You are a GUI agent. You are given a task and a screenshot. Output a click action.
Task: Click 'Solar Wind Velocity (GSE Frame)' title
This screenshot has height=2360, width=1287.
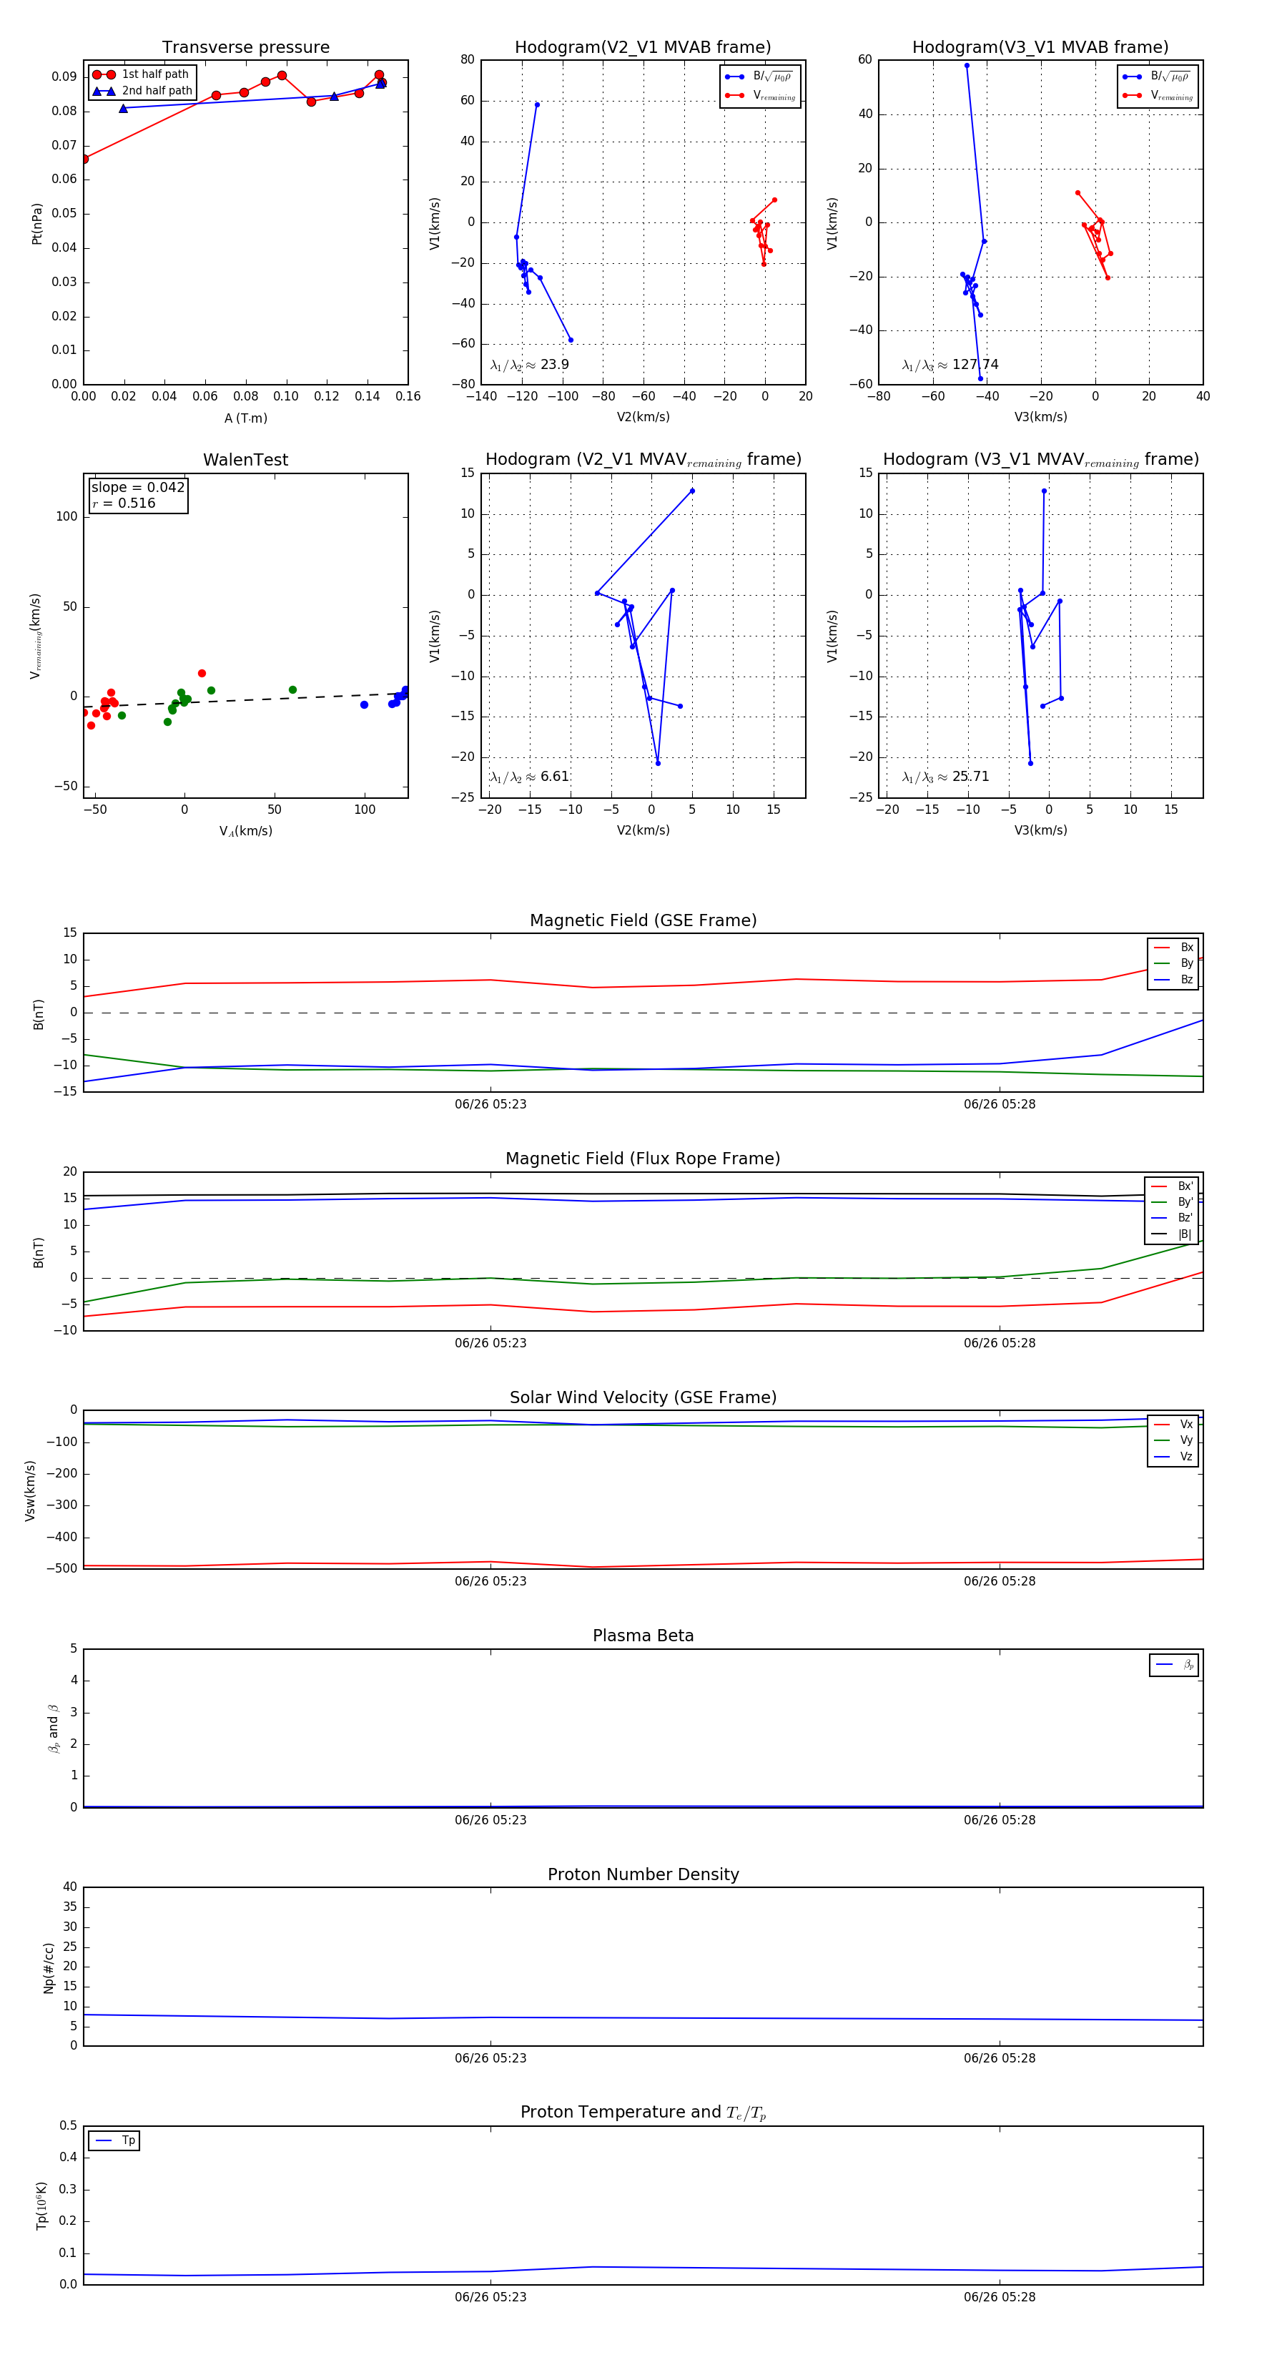click(643, 1397)
